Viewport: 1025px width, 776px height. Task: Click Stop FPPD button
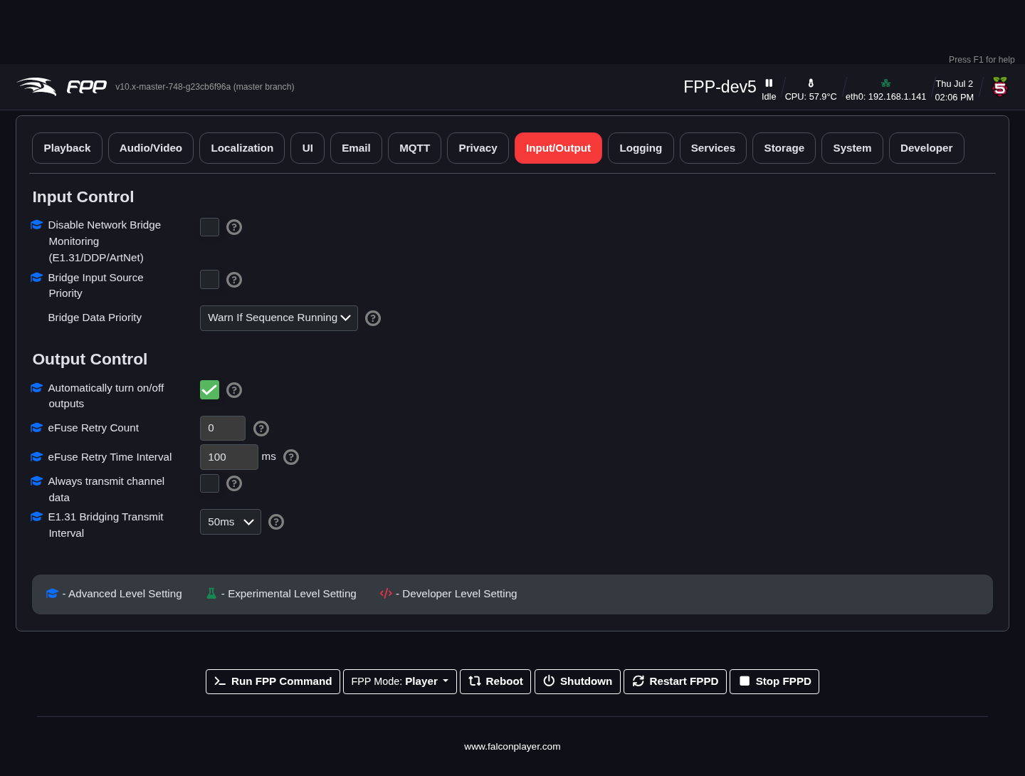click(774, 681)
